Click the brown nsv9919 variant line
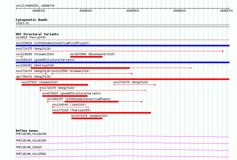The image size is (237, 160). pyautogui.click(x=122, y=40)
